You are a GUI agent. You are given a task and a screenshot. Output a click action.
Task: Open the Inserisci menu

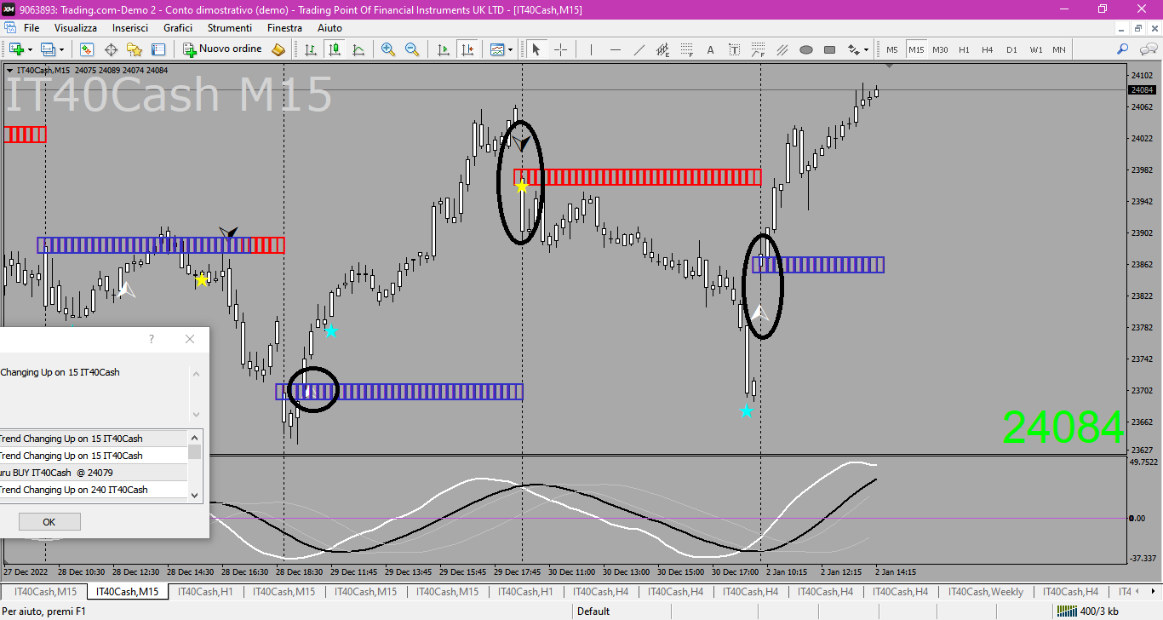[130, 28]
